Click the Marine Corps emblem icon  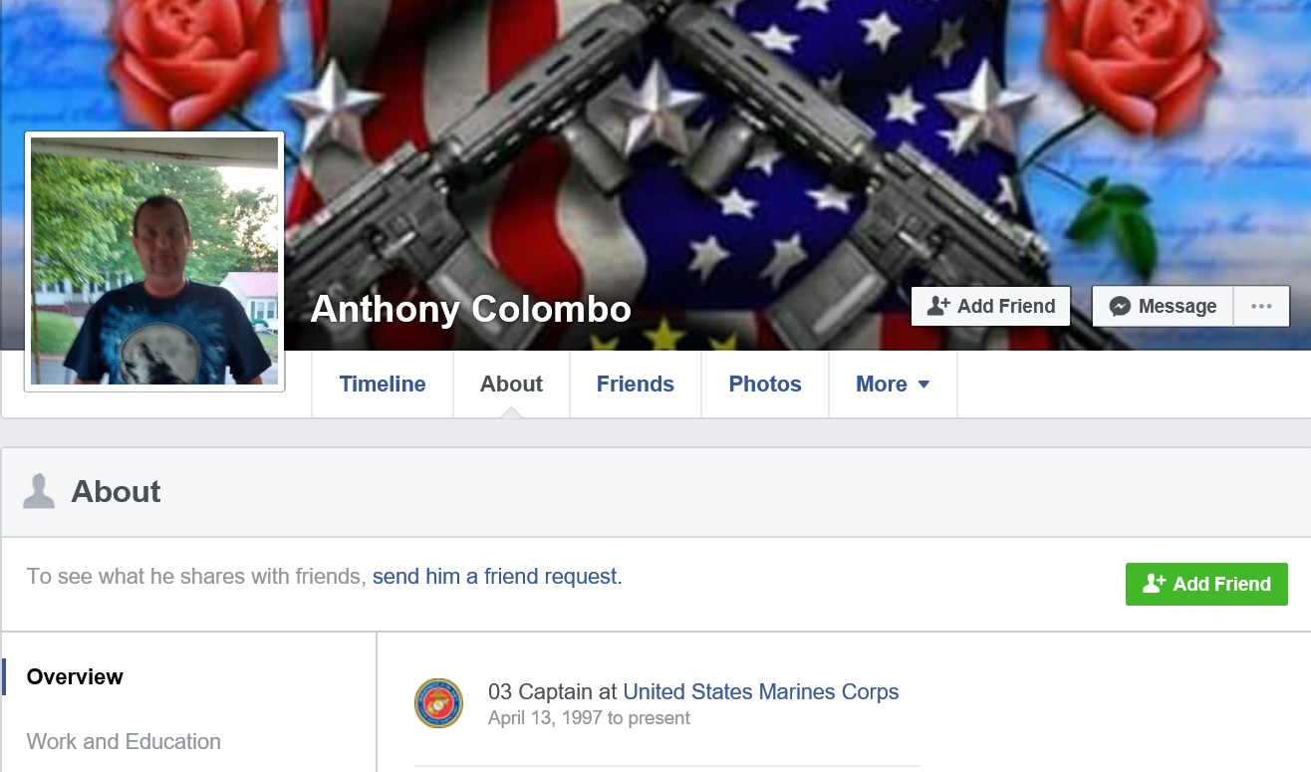(x=438, y=703)
